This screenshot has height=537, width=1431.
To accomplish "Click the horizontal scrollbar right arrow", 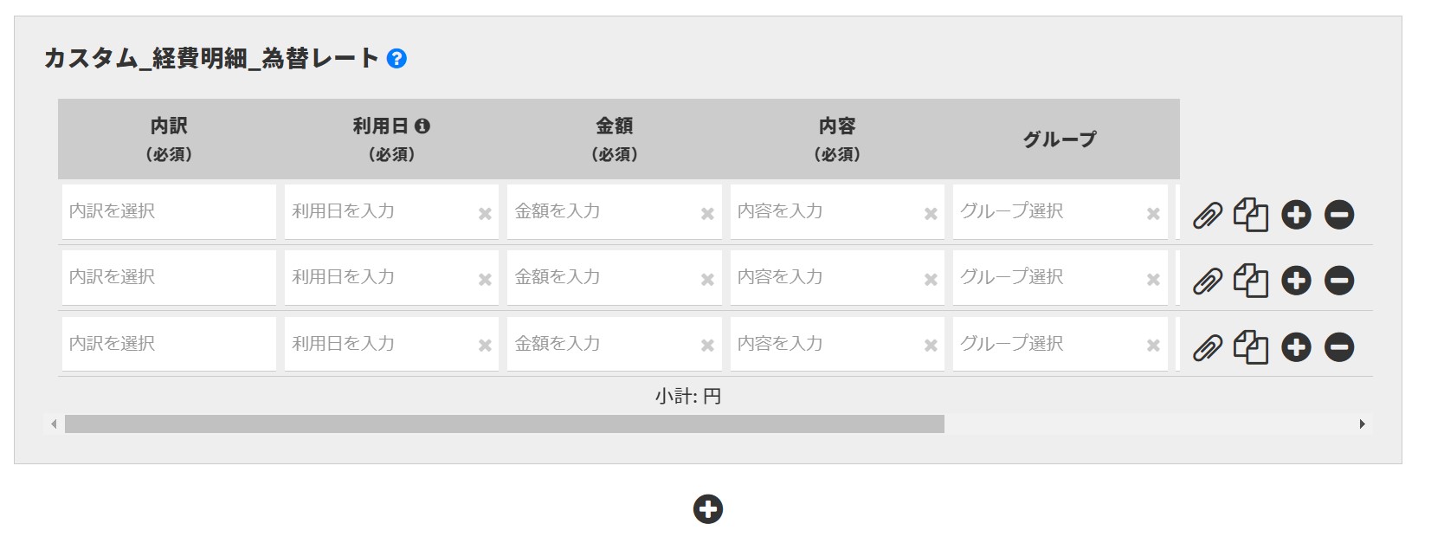I will 1362,424.
